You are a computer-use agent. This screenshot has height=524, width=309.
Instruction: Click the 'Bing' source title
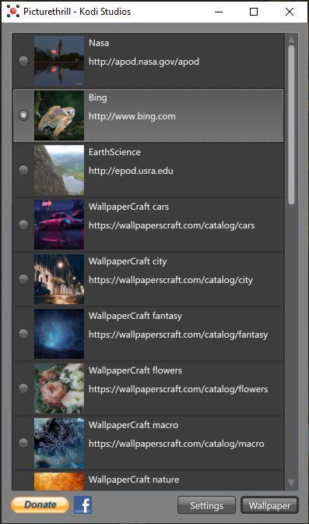click(x=98, y=98)
